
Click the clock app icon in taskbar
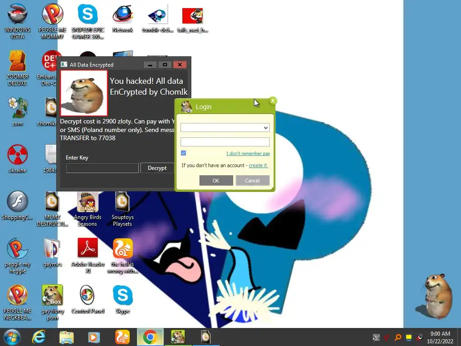coord(206,337)
